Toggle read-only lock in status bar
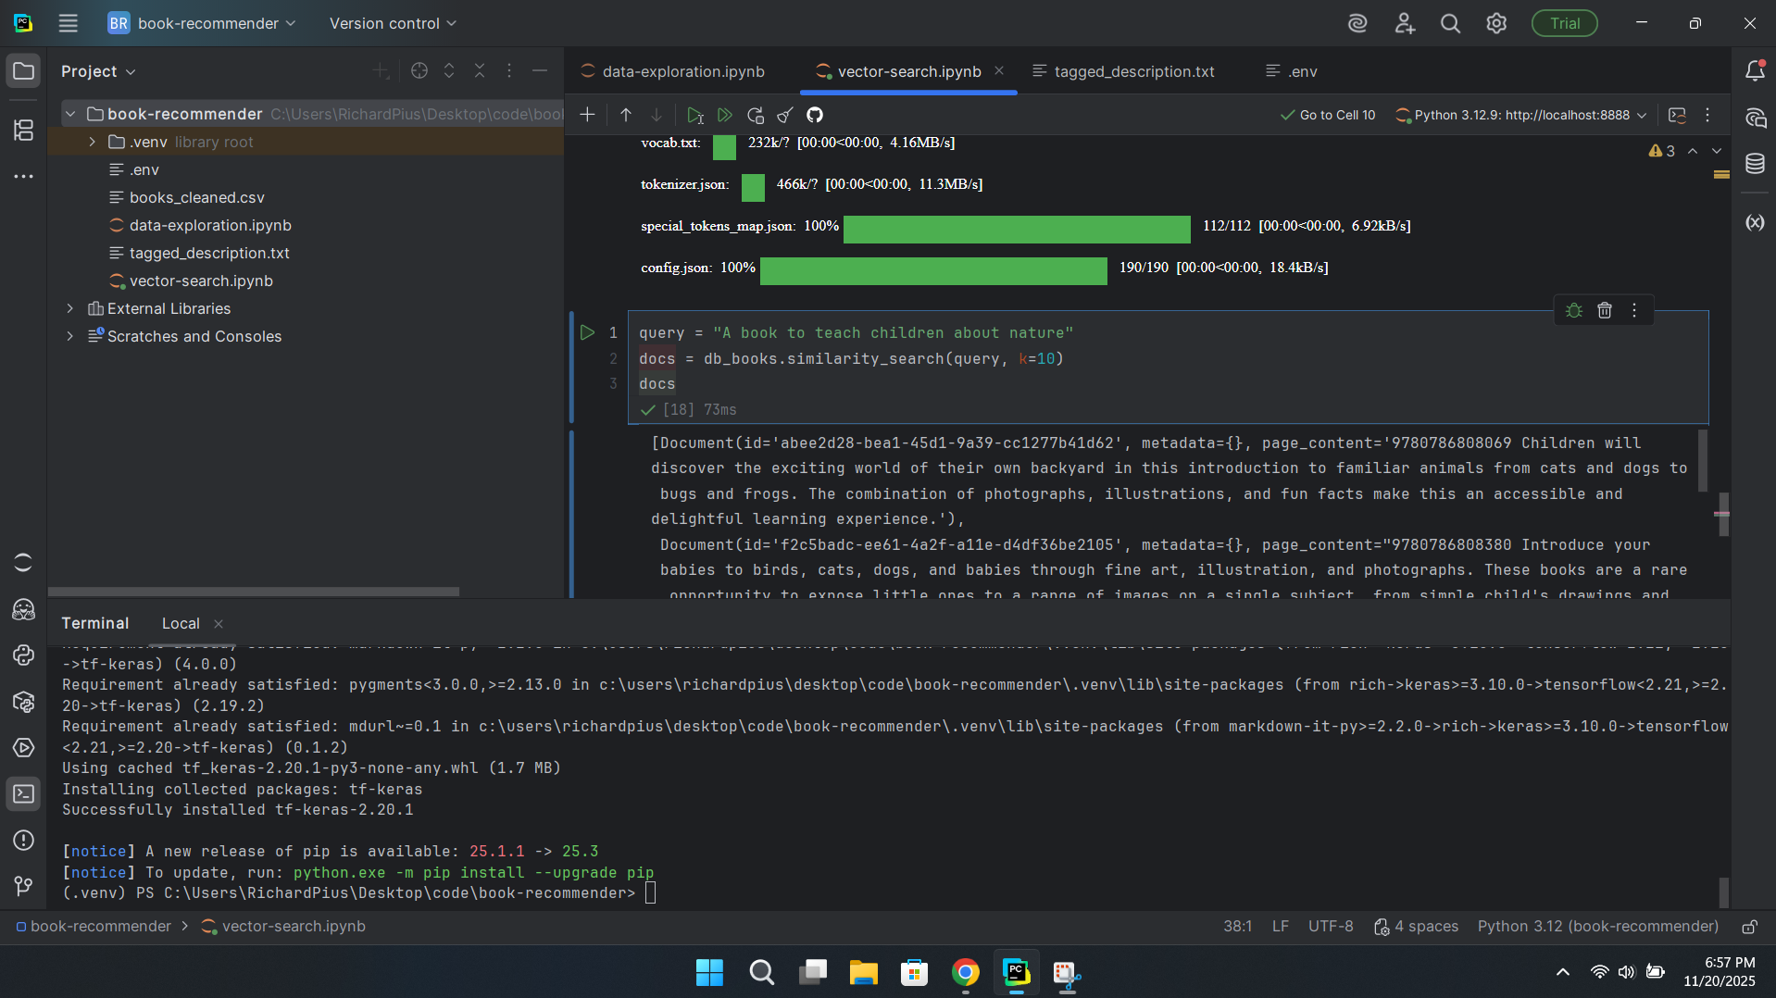Screen dimensions: 1776x998 pos(1749,927)
